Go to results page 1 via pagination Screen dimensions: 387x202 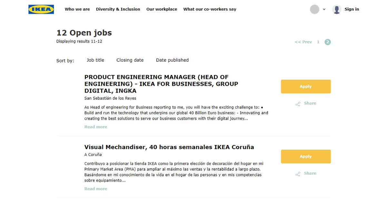coord(318,42)
